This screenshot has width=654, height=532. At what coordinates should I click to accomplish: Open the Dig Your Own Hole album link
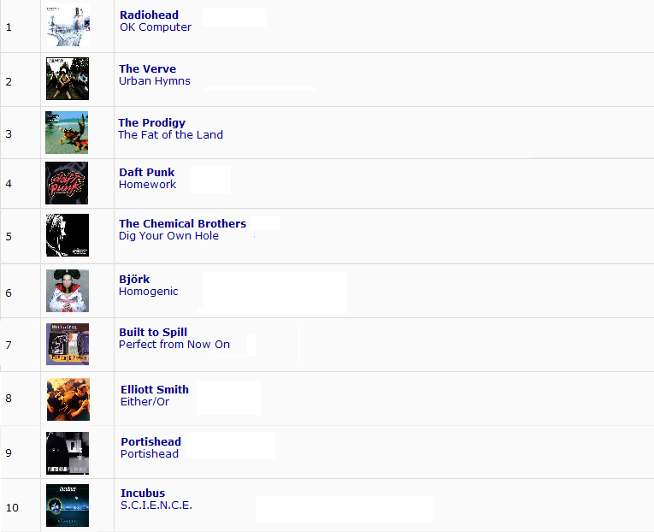pos(169,236)
